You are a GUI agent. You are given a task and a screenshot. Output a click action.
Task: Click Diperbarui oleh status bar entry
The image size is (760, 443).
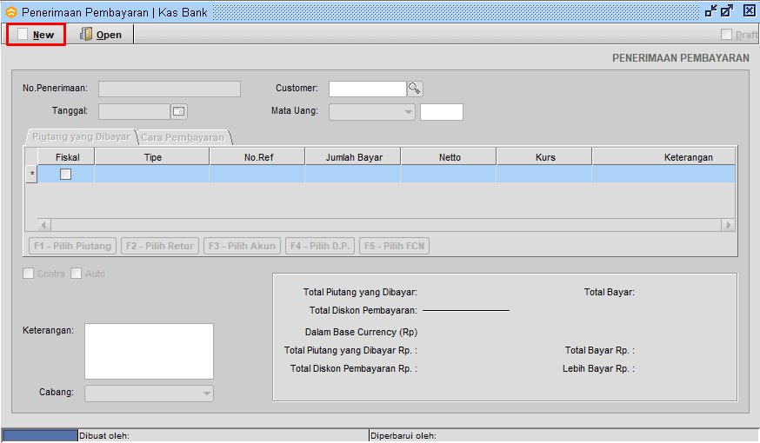(x=403, y=436)
